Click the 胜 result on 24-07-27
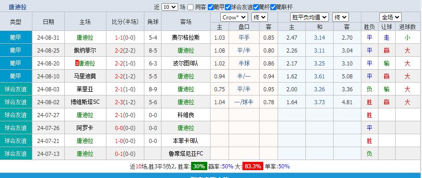Screen dimensions: 422x178 (x=370, y=115)
